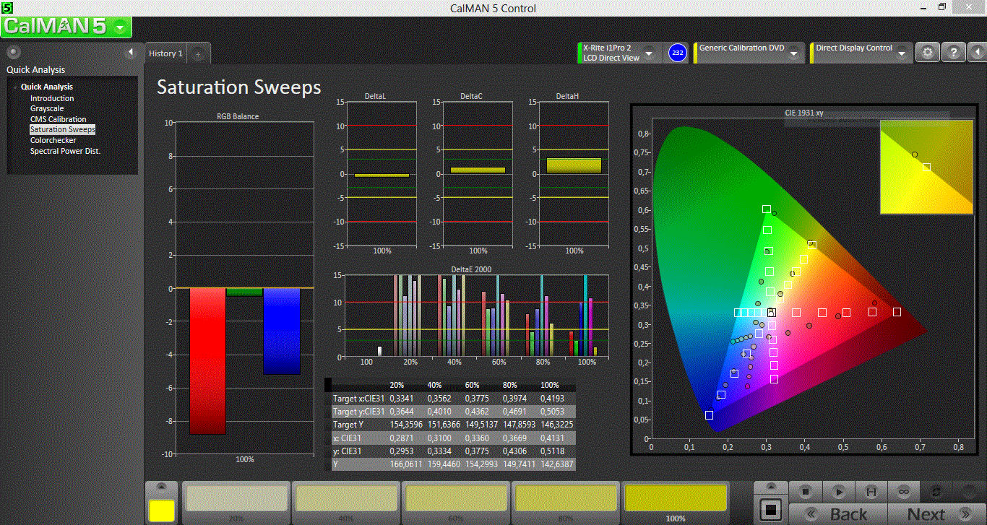Image resolution: width=987 pixels, height=525 pixels.
Task: Select Colorchecker in the workflow list
Action: [x=53, y=140]
